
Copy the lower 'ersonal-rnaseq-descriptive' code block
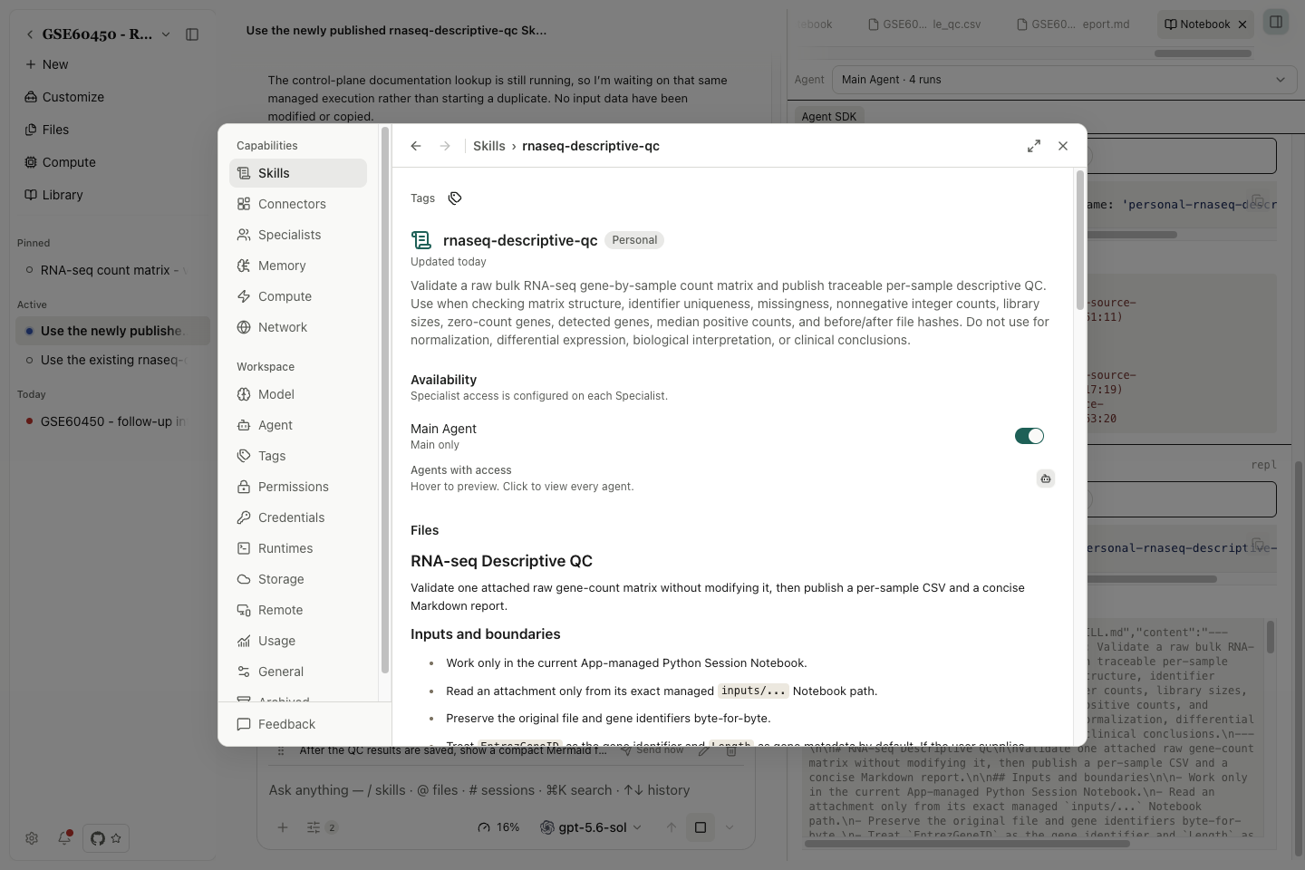pyautogui.click(x=1258, y=544)
